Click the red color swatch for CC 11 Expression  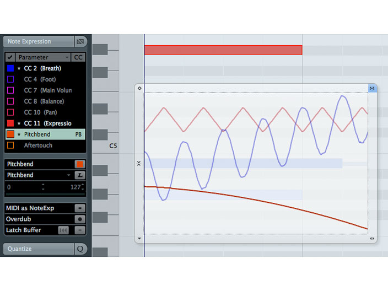pos(10,123)
